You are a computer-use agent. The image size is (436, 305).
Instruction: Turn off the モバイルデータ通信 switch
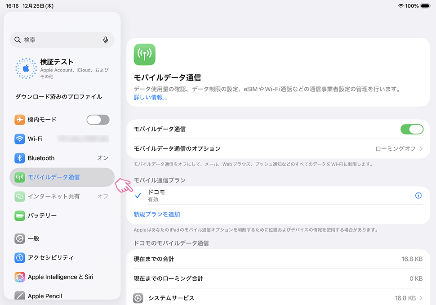tap(412, 130)
